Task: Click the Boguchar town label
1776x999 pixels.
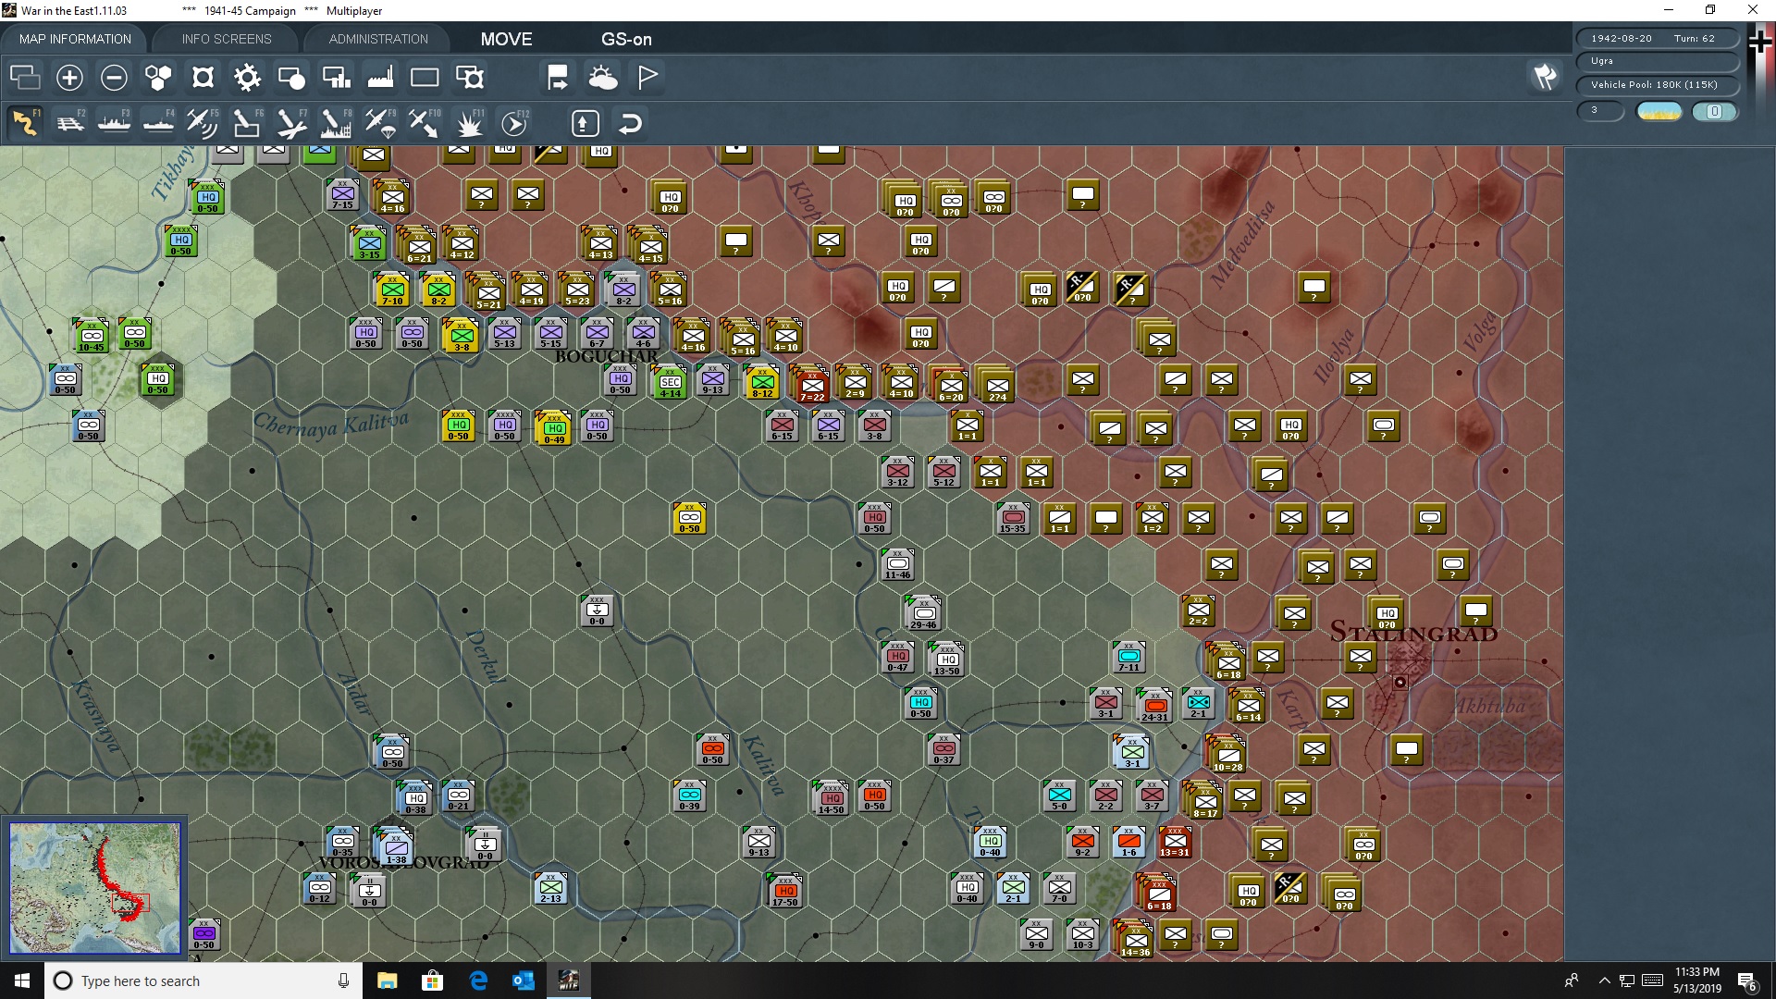Action: (606, 357)
